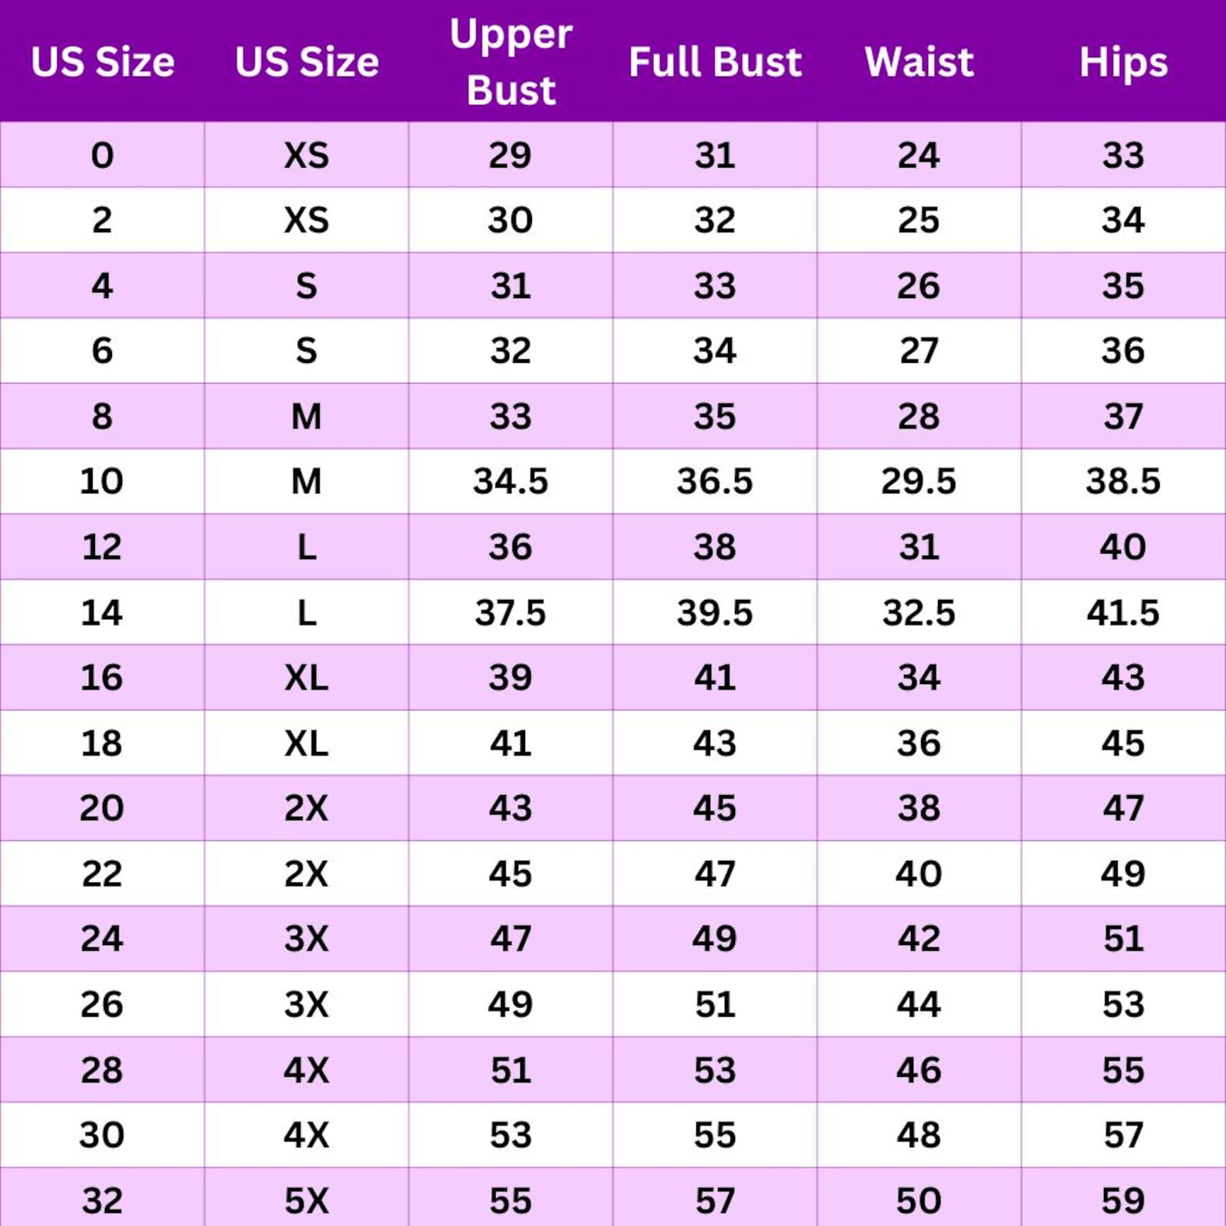The height and width of the screenshot is (1226, 1226).
Task: Select the 32.5 waist value
Action: [919, 612]
